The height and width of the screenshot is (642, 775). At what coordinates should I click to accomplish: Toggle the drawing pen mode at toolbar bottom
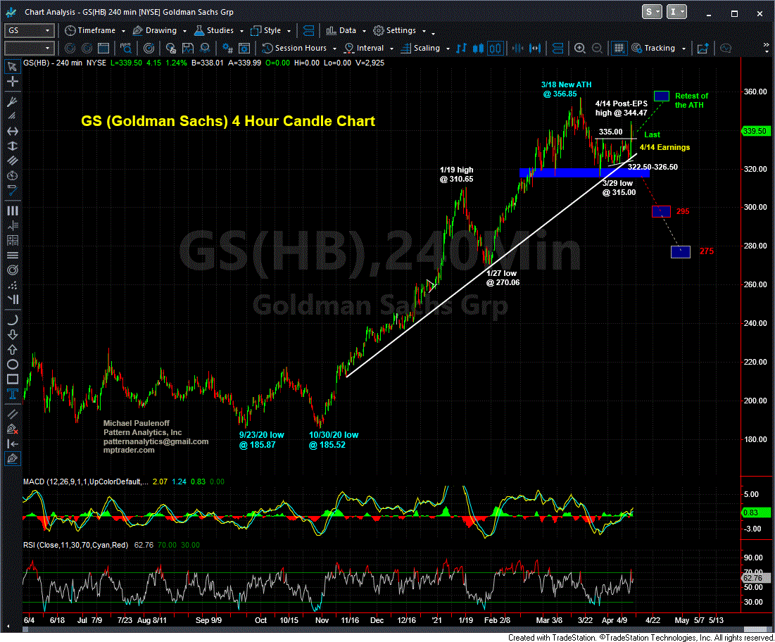13,459
